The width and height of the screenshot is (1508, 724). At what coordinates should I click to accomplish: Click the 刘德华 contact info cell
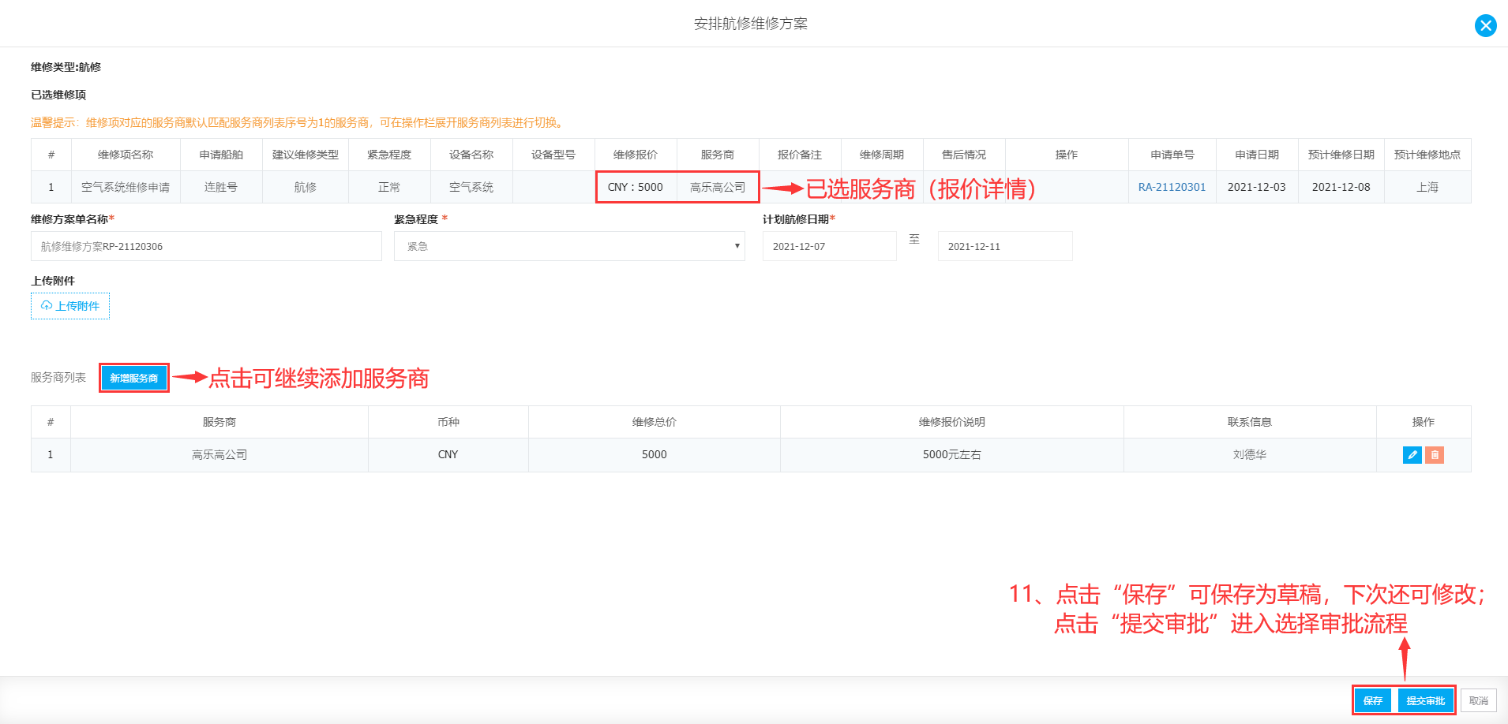1250,454
